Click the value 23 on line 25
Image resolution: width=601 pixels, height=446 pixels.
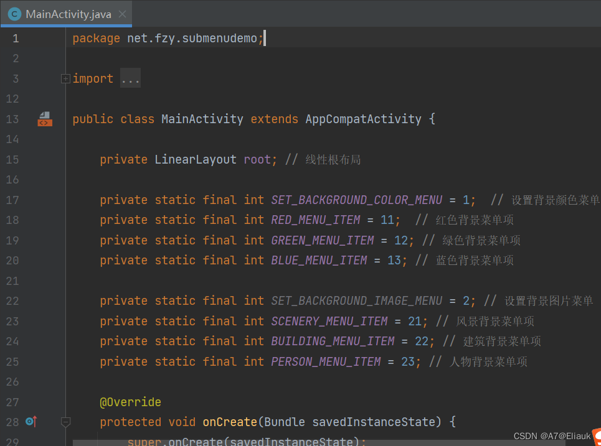click(408, 361)
